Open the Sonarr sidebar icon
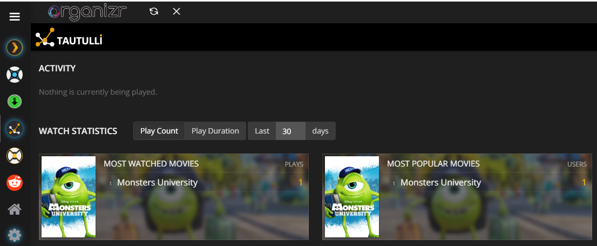Image resolution: width=597 pixels, height=246 pixels. (15, 75)
